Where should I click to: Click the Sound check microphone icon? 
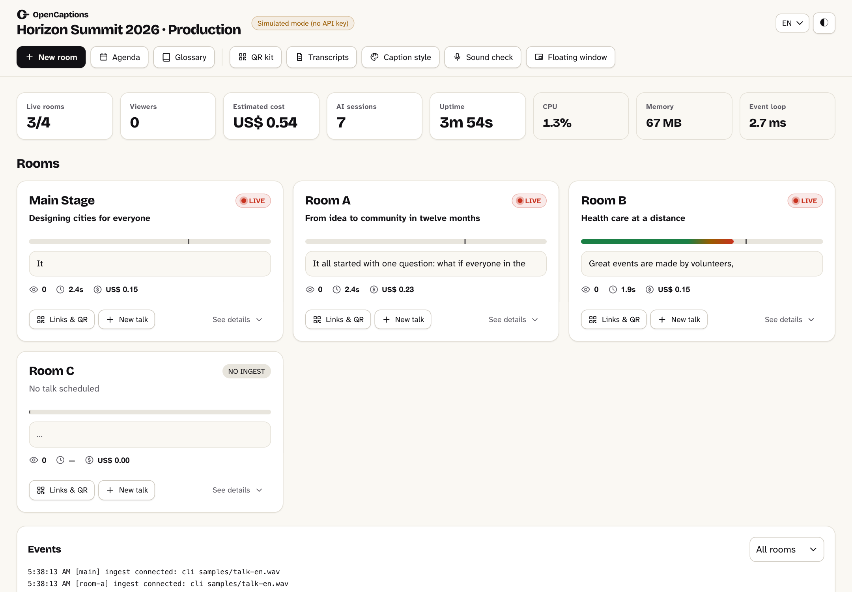457,57
